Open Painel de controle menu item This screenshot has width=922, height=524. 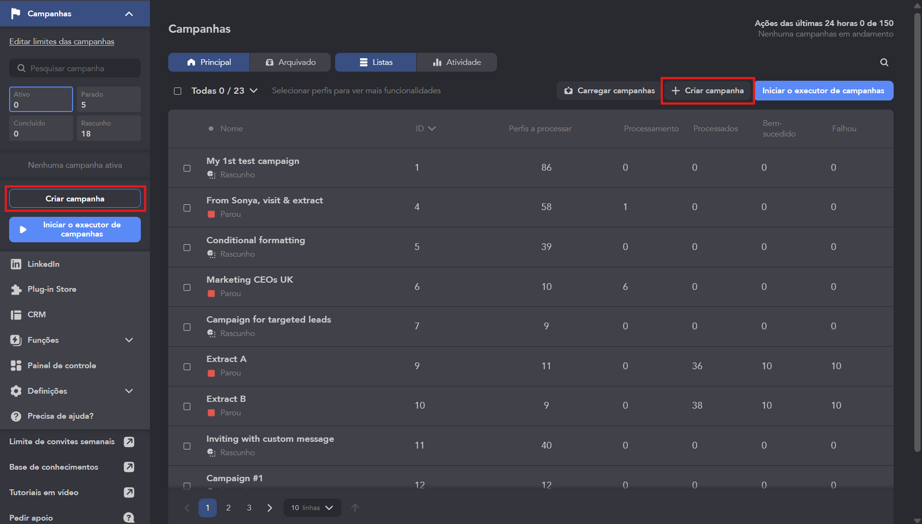(75, 365)
